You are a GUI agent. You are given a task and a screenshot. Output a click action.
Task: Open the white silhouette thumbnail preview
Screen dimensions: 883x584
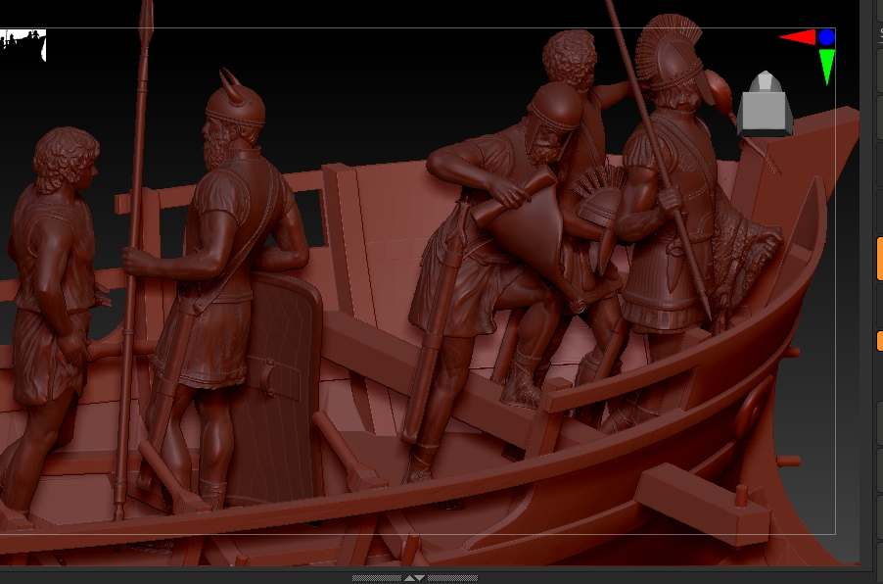click(x=23, y=44)
